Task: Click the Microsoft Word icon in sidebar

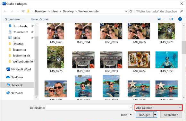Action: (x=8, y=69)
